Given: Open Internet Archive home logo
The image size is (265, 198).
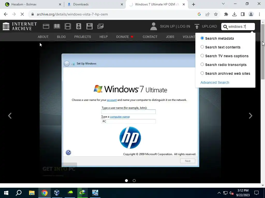Looking at the screenshot, I should [x=20, y=26].
